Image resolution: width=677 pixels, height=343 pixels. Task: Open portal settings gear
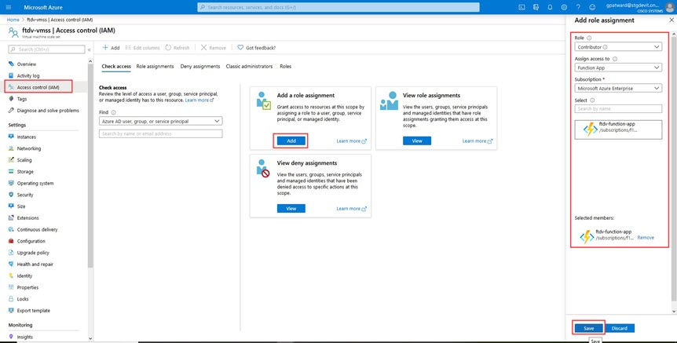click(x=564, y=7)
